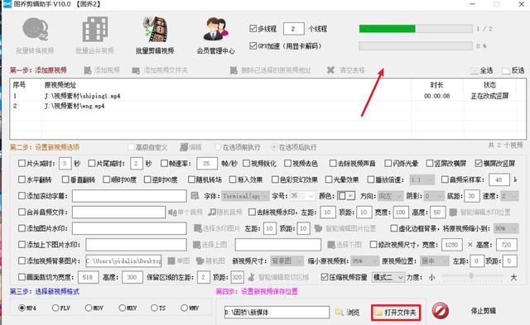This screenshot has width=530, height=325.
Task: Click 智能编辑裁切区域 icon
Action: click(251, 277)
